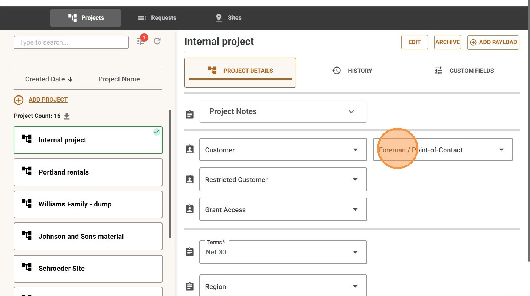Open the Restricted Customer dropdown
The height and width of the screenshot is (296, 530).
tap(283, 179)
